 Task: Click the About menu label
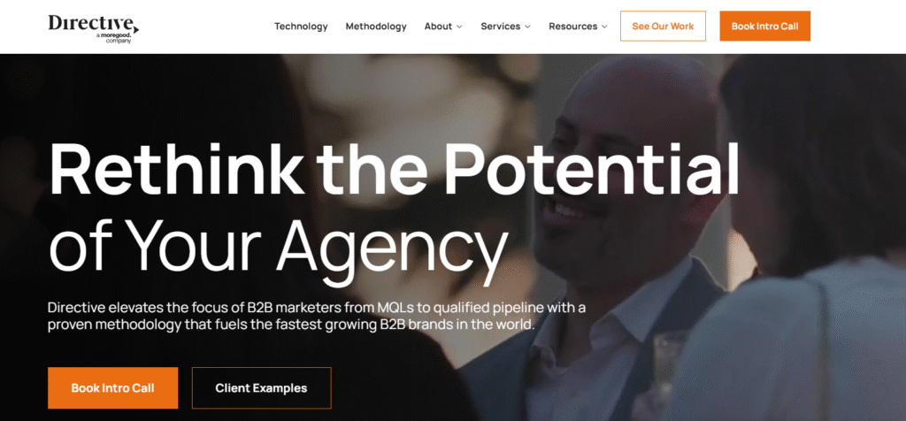click(x=438, y=26)
